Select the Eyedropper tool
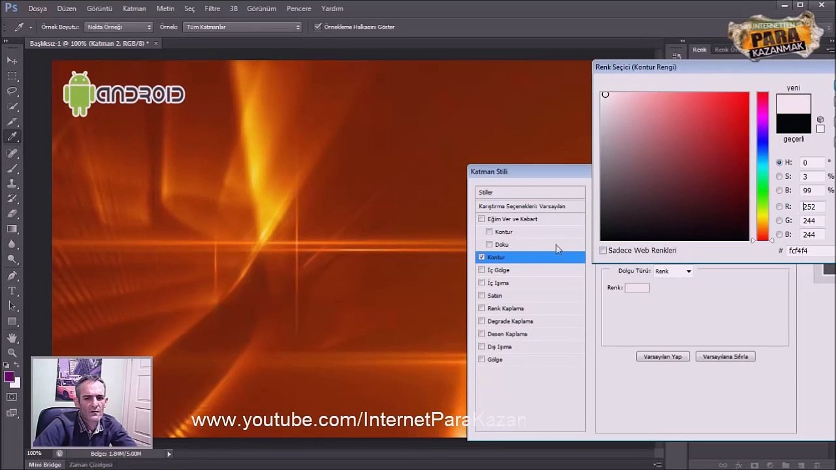Screen dimensions: 836x470 tap(12, 136)
